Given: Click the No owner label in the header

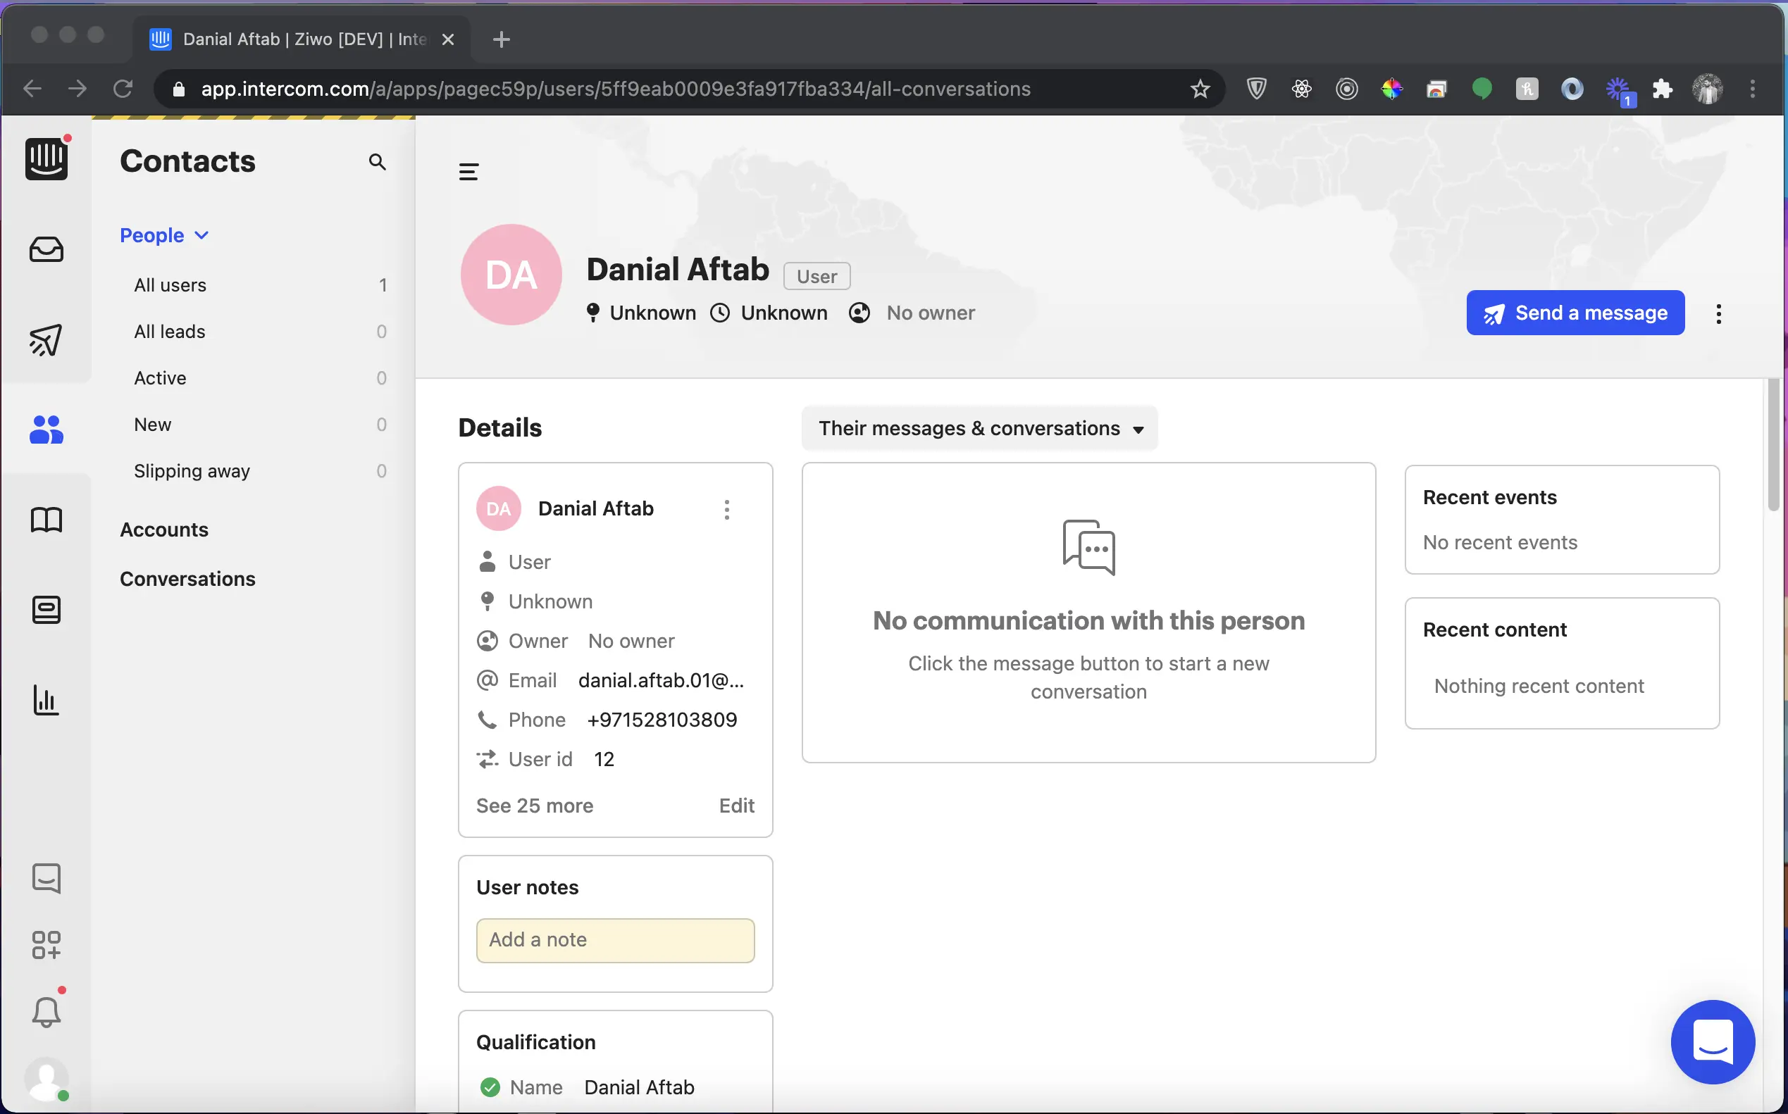Looking at the screenshot, I should pyautogui.click(x=930, y=313).
